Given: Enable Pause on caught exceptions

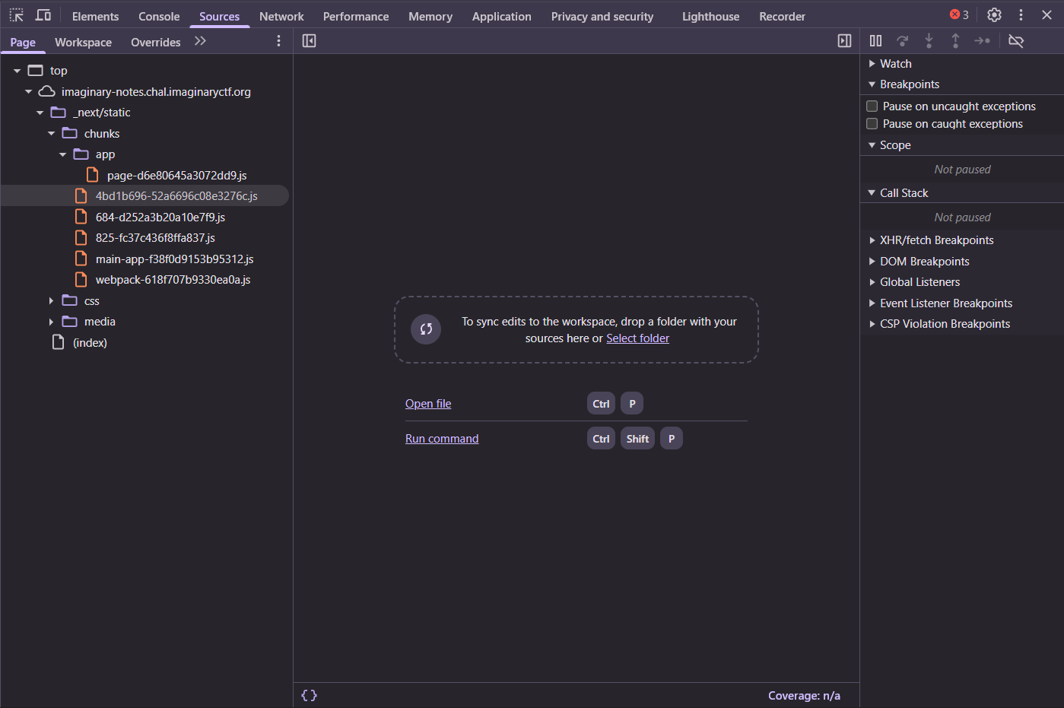Looking at the screenshot, I should tap(872, 124).
